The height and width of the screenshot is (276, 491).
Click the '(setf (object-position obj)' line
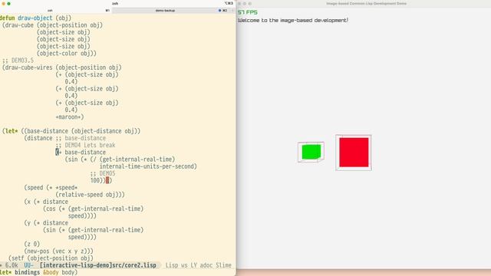51,258
